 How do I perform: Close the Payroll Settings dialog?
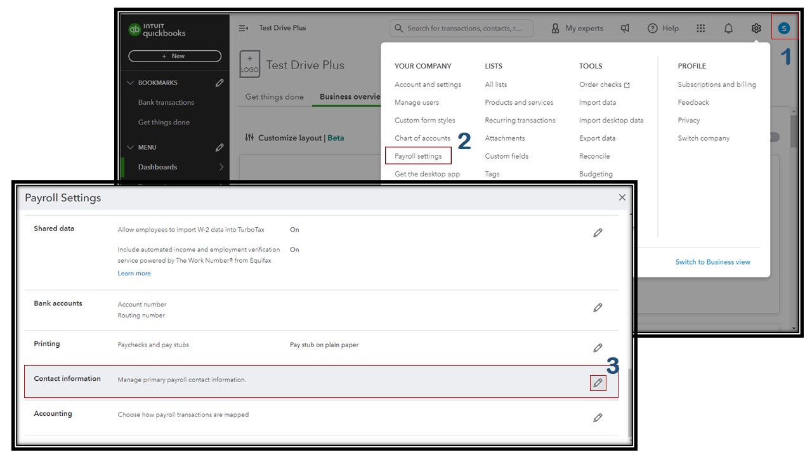622,197
